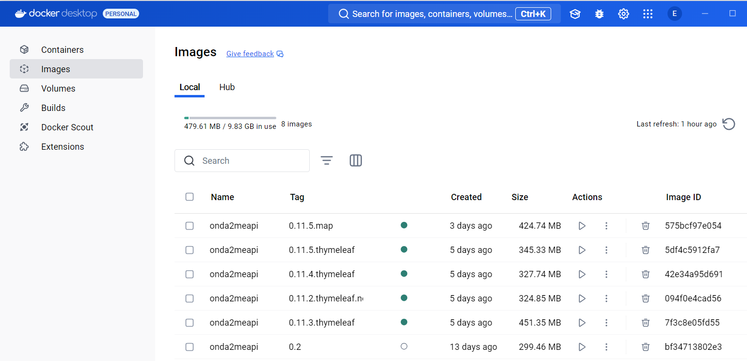Open more actions for 0.11.5.map
This screenshot has width=747, height=361.
[606, 226]
